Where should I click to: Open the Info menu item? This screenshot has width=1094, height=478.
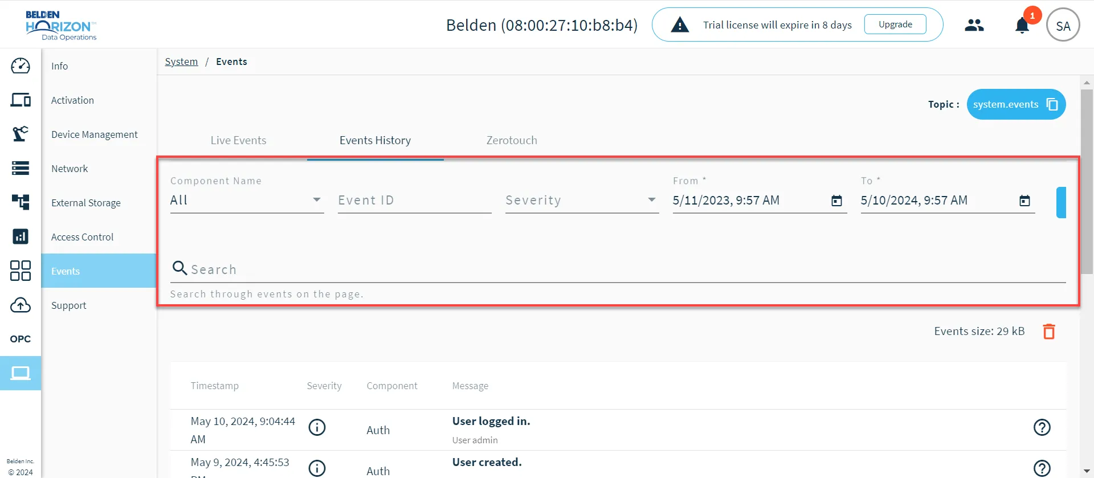99,66
